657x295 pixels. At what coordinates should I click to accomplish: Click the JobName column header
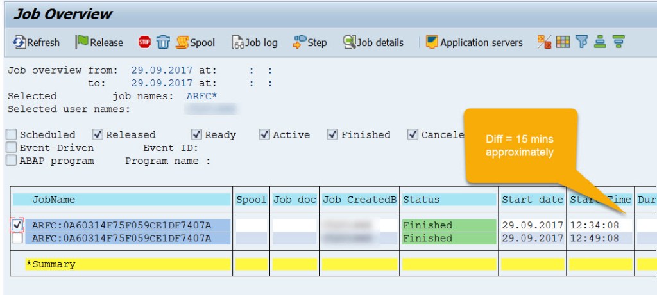(121, 200)
